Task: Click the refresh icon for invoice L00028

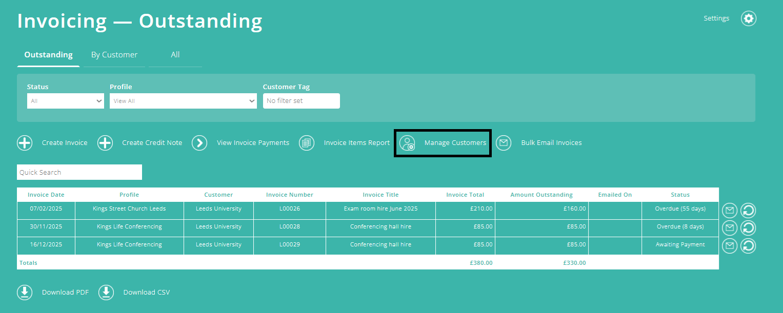Action: pyautogui.click(x=748, y=227)
